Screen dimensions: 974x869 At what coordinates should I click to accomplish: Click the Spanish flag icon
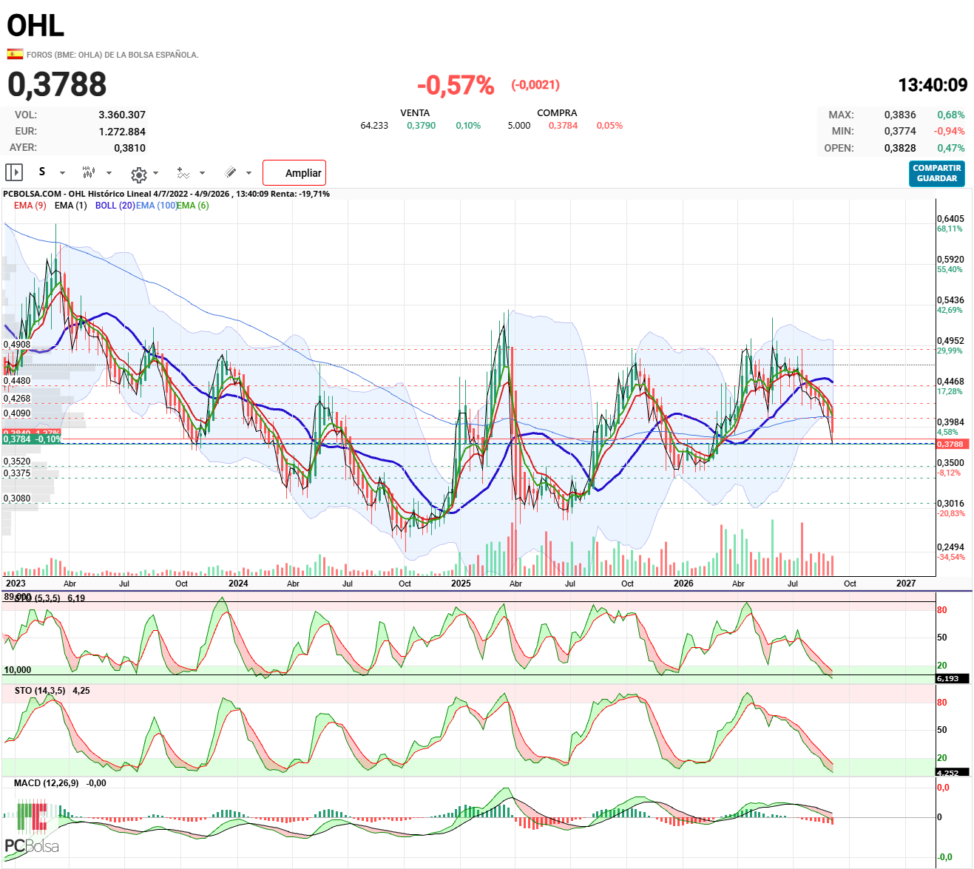[x=14, y=54]
